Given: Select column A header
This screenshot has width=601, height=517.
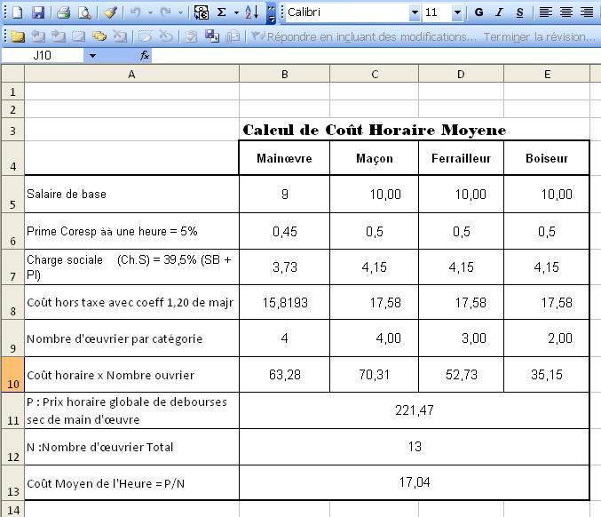Looking at the screenshot, I should click(132, 74).
